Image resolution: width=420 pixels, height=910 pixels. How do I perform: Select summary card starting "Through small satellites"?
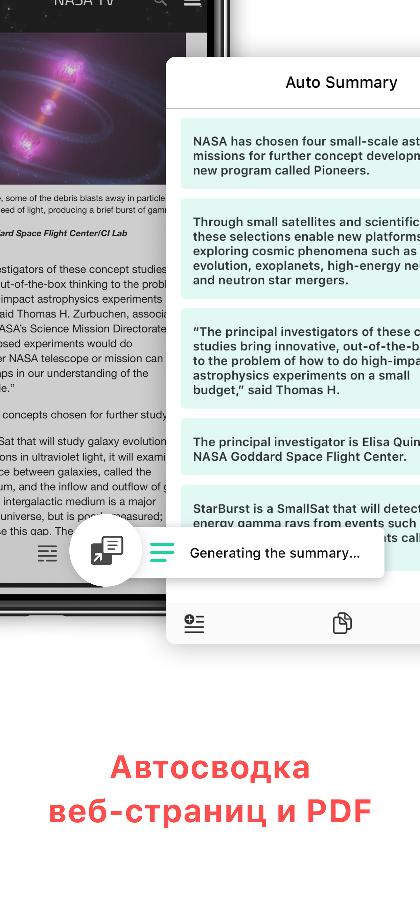point(300,249)
